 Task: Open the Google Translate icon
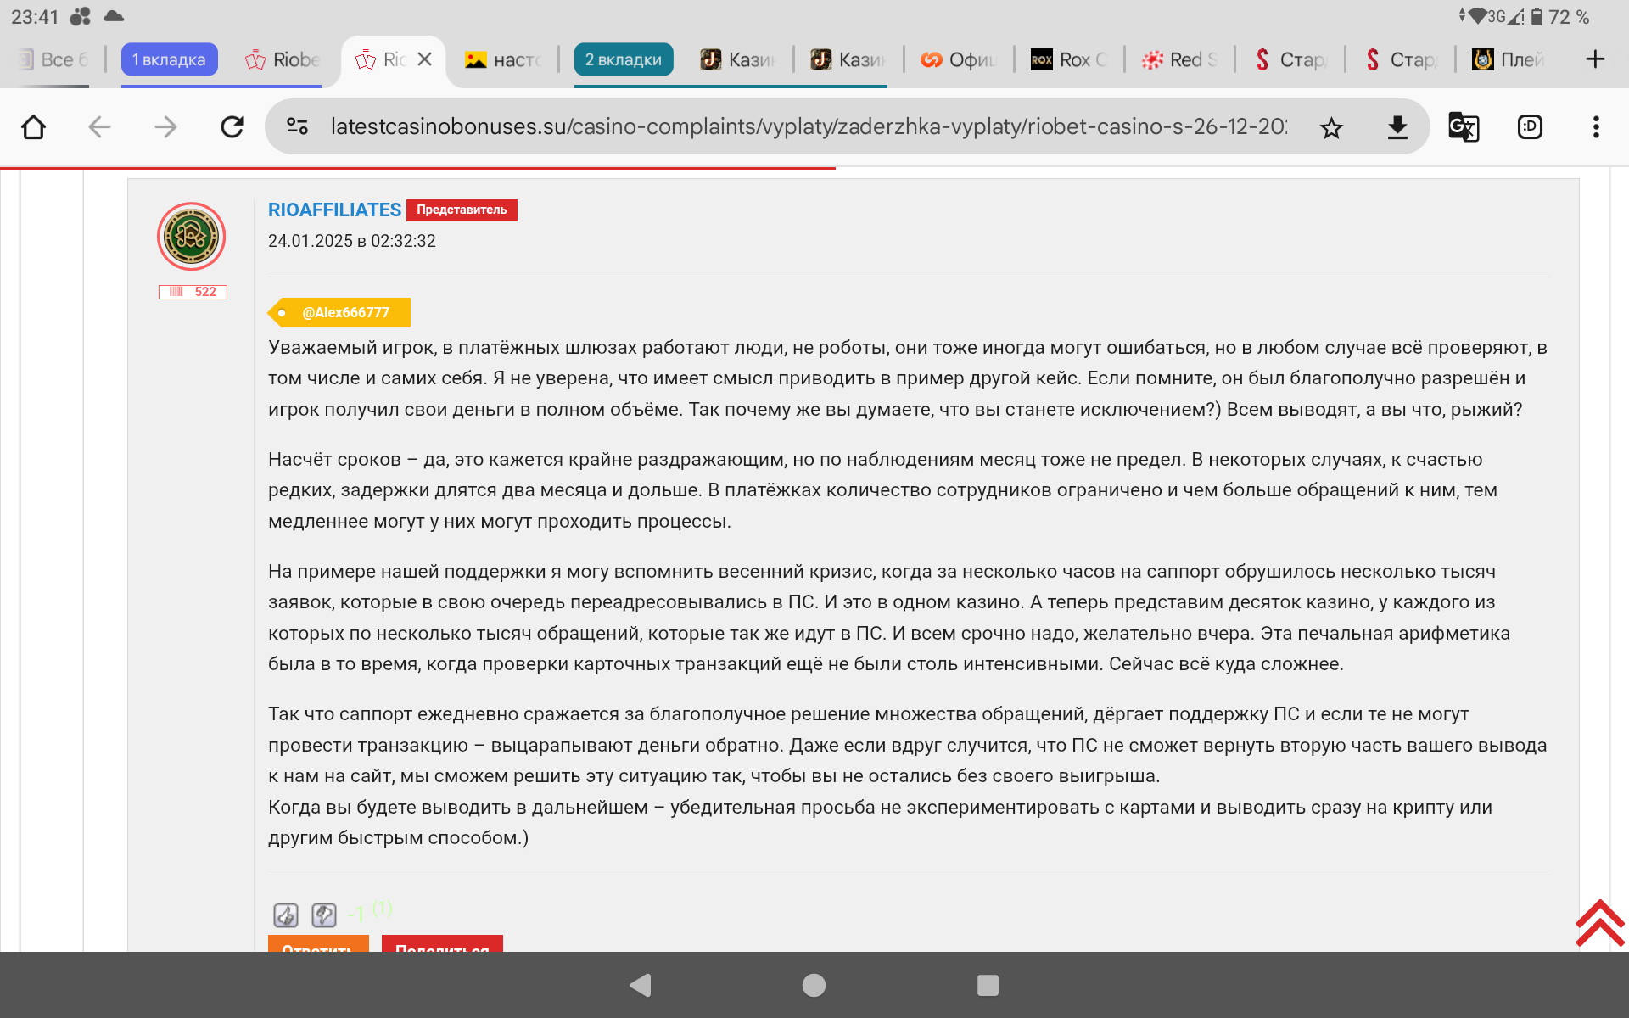(1463, 127)
